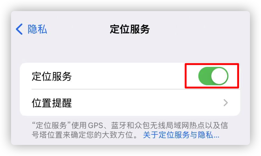Click the 定位服务 page title header
This screenshot has width=261, height=156.
130,29
